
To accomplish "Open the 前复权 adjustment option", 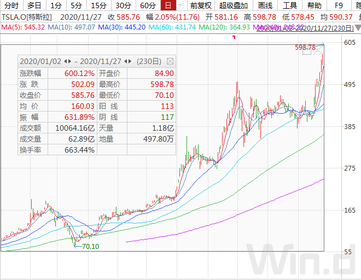I will click(201, 5).
